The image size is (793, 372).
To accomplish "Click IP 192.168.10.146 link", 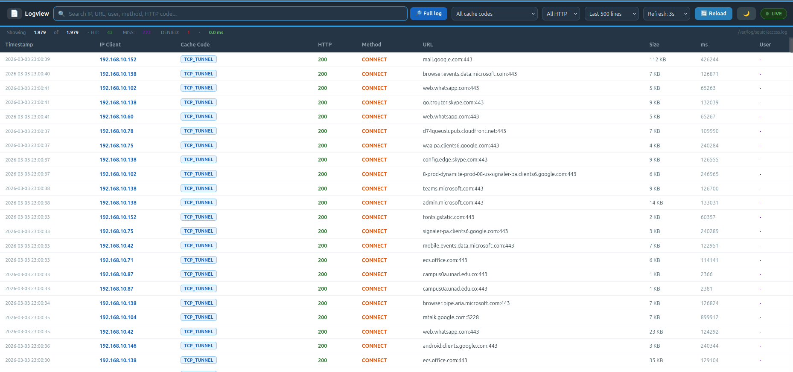I will click(x=118, y=346).
